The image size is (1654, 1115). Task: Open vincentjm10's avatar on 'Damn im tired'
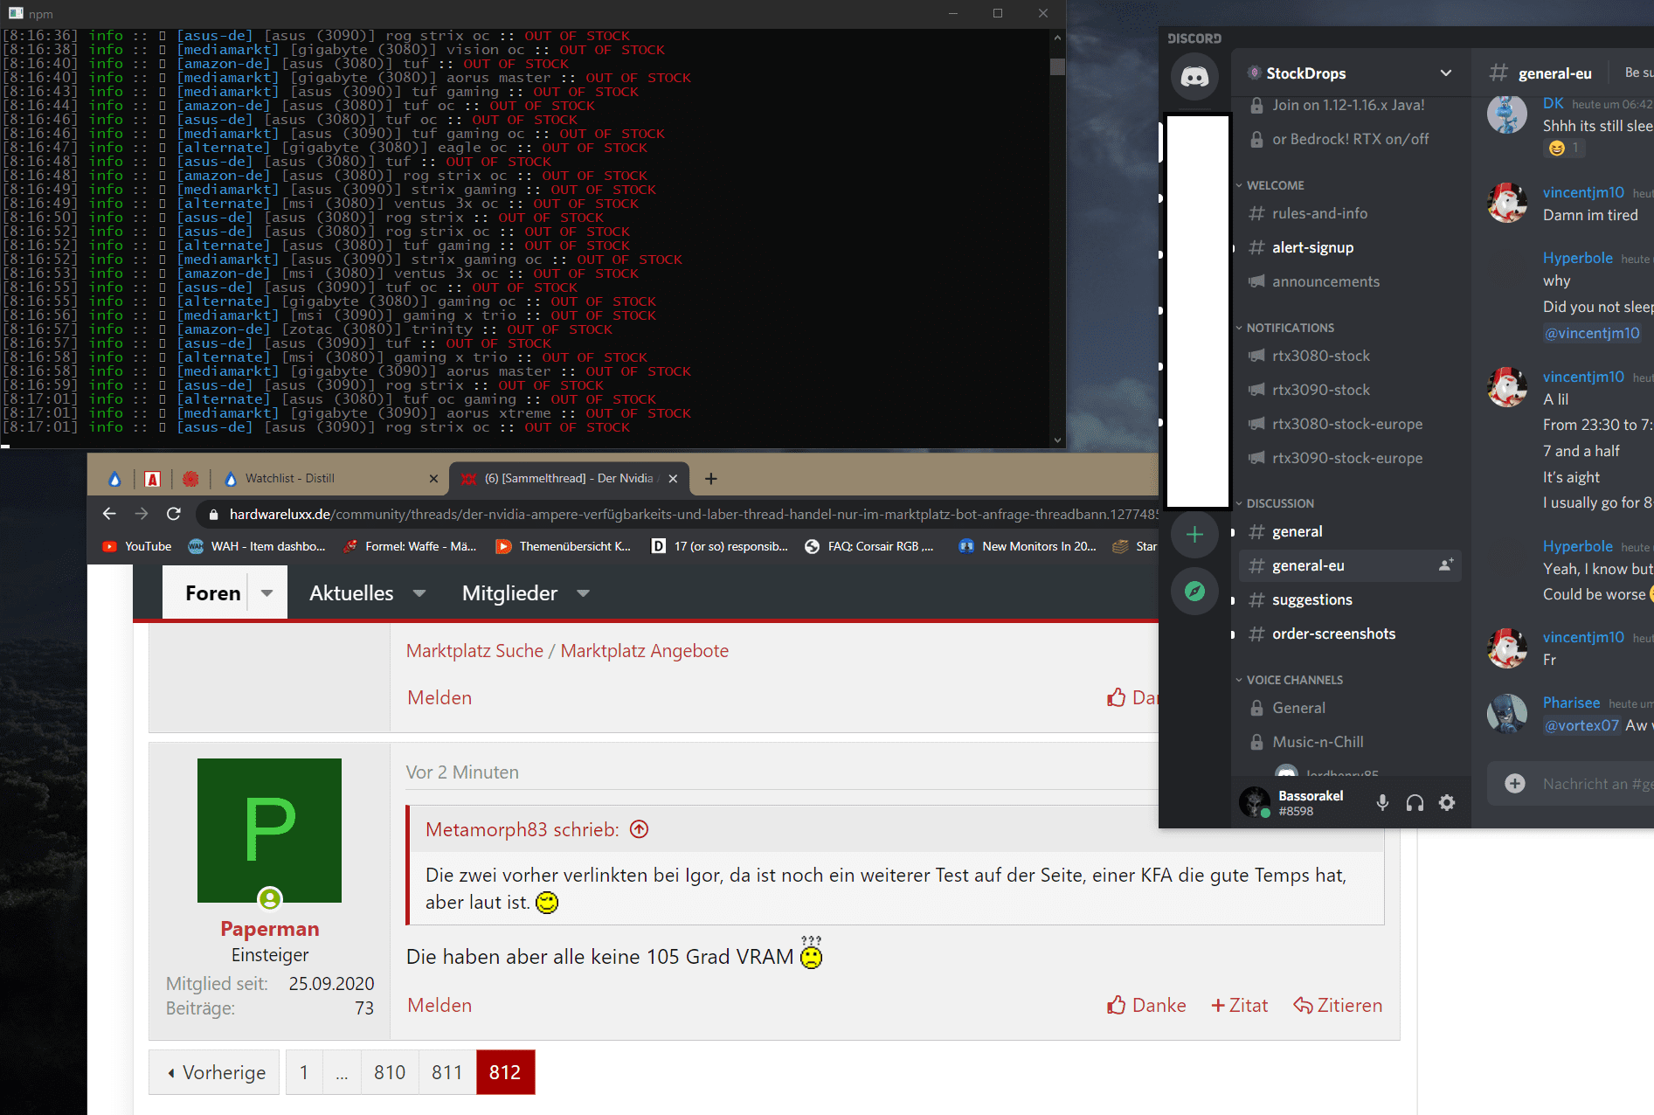[x=1507, y=203]
